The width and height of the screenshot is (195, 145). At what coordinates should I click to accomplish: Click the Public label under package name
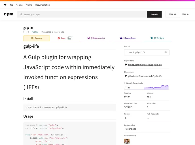tap(35, 32)
